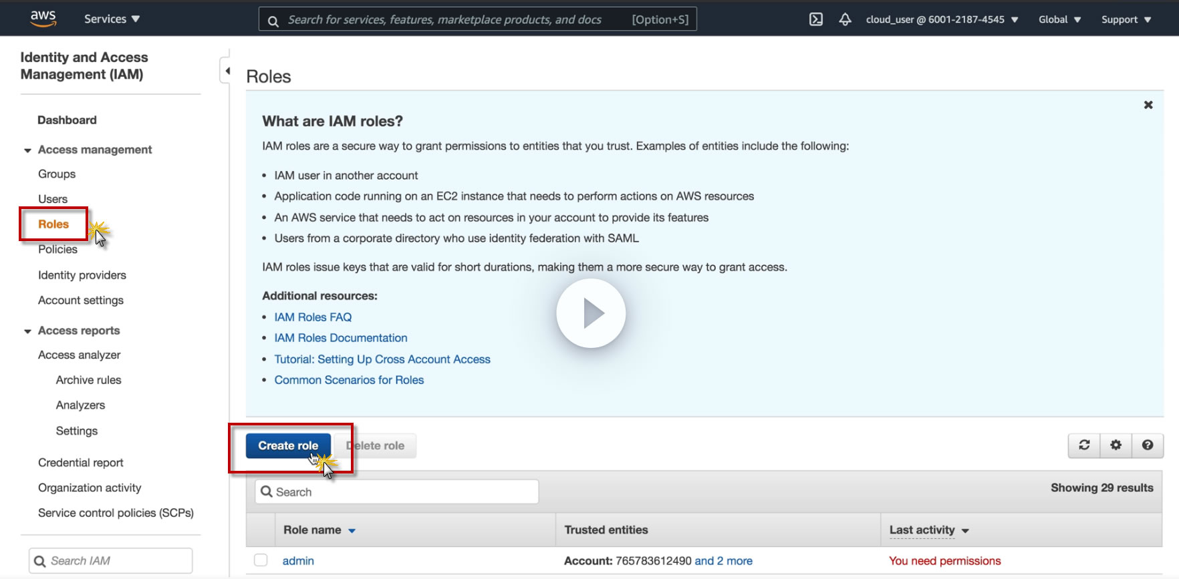Check the admin role checkbox
1179x579 pixels.
[x=261, y=560]
